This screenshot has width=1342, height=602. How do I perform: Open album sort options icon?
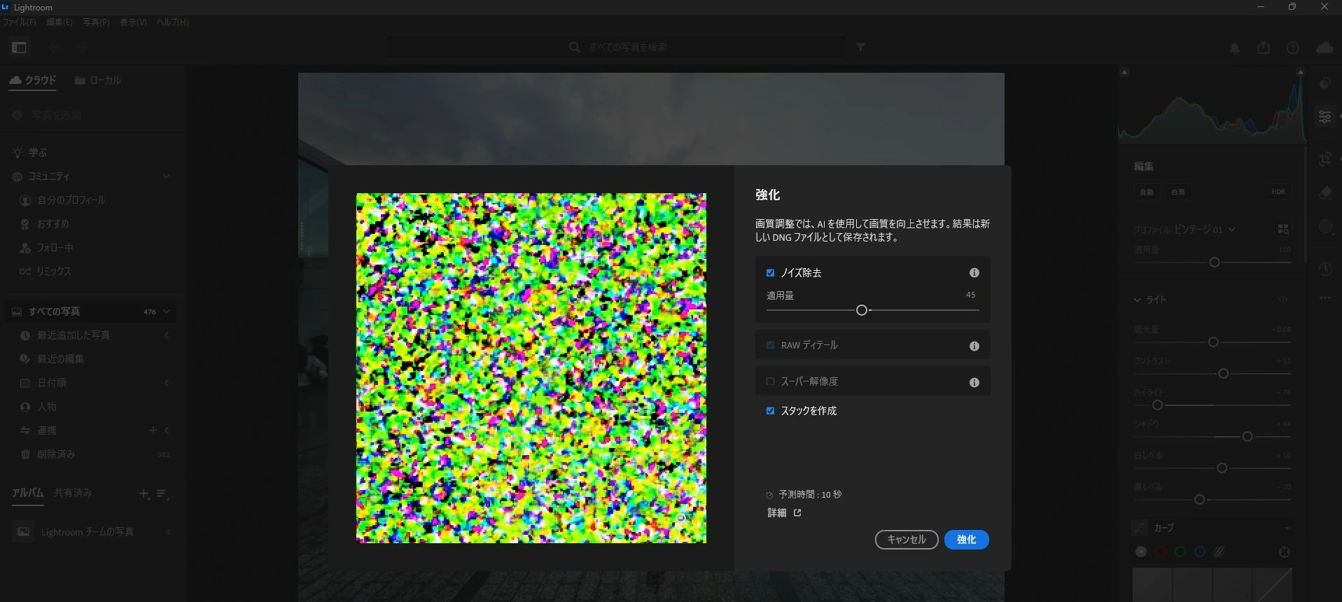pyautogui.click(x=162, y=494)
